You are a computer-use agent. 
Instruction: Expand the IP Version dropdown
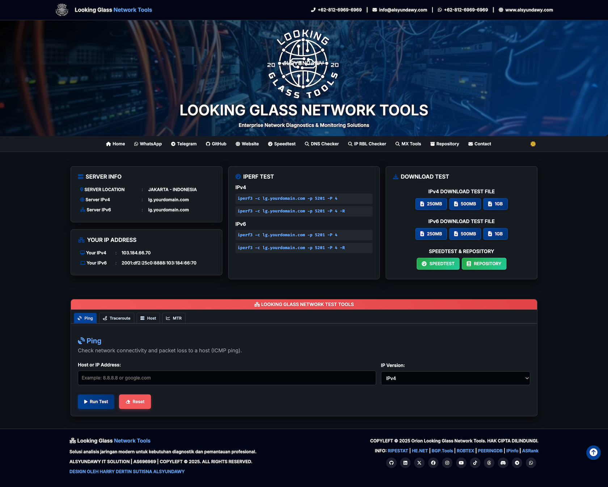pyautogui.click(x=455, y=378)
